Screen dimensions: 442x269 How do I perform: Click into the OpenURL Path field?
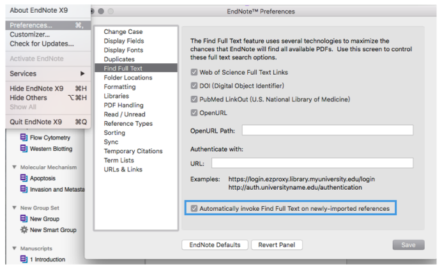[x=328, y=130]
